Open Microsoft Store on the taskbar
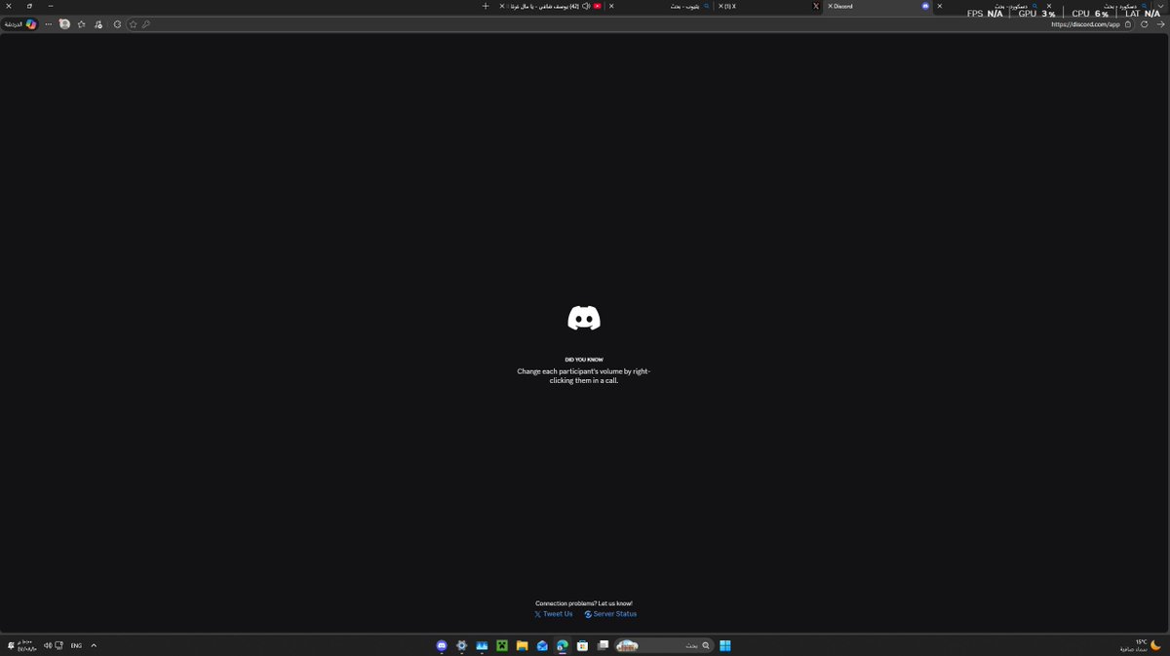The width and height of the screenshot is (1170, 656). (582, 645)
